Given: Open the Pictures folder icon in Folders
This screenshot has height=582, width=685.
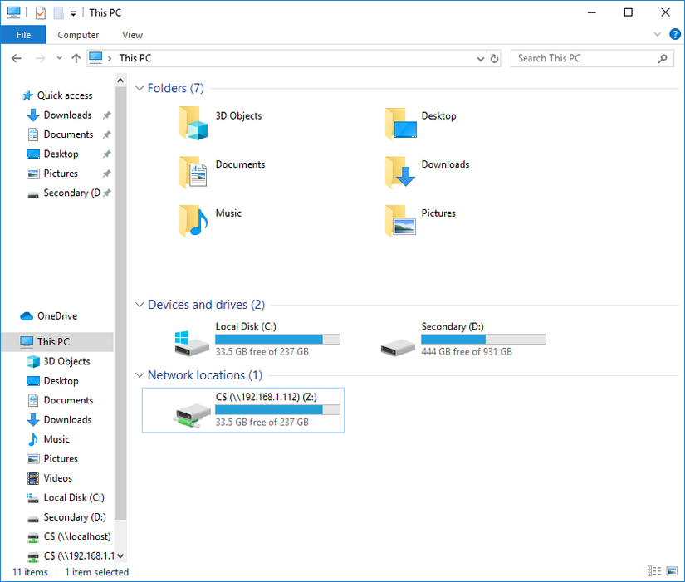Looking at the screenshot, I should coord(400,221).
